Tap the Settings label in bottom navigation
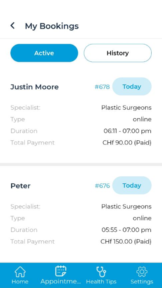This screenshot has height=288, width=162. [142, 282]
